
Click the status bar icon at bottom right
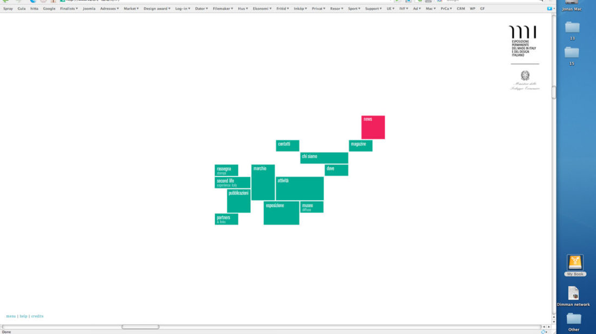pyautogui.click(x=543, y=332)
